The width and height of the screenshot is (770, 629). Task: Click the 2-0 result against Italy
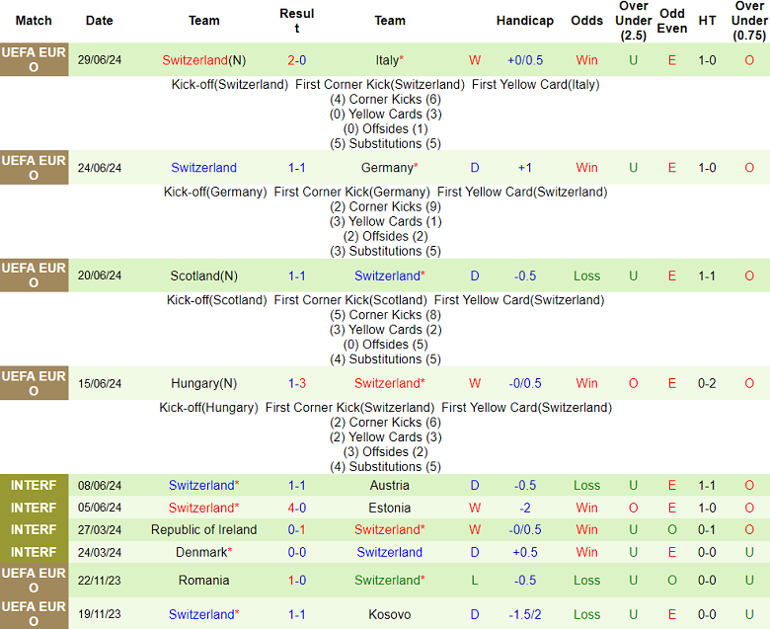pyautogui.click(x=297, y=60)
